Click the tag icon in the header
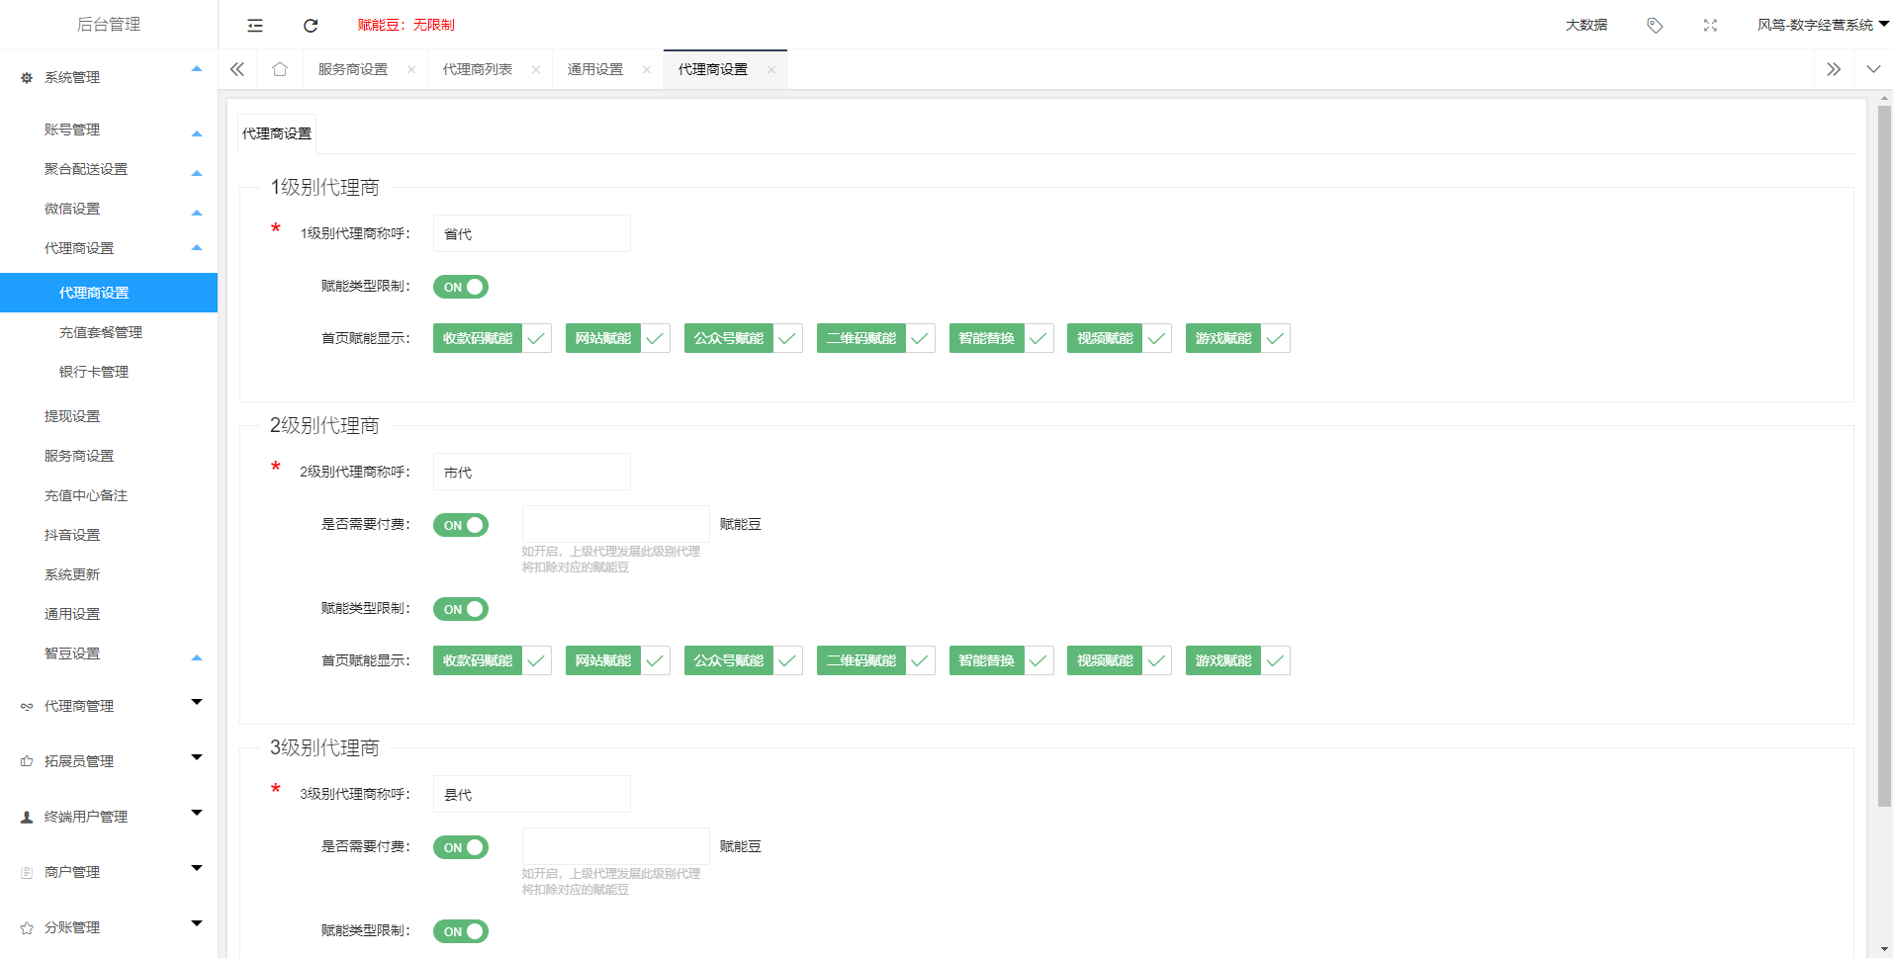The width and height of the screenshot is (1893, 958). [x=1655, y=26]
